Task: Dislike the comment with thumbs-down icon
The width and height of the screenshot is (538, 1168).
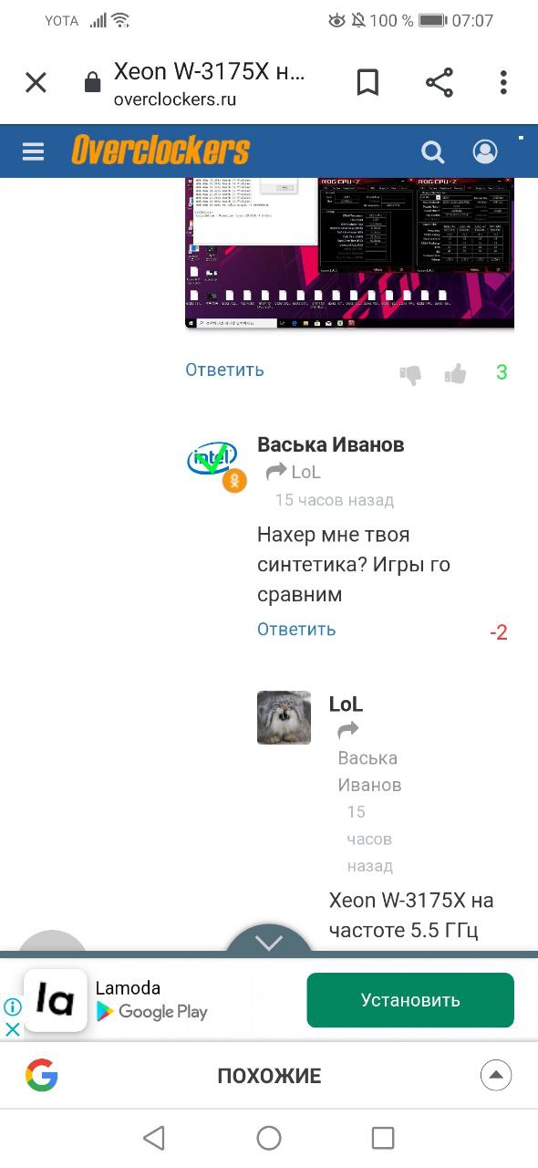Action: 411,374
